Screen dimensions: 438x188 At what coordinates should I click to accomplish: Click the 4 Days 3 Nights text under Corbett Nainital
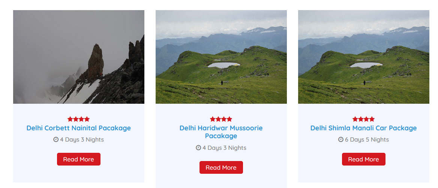coord(82,140)
